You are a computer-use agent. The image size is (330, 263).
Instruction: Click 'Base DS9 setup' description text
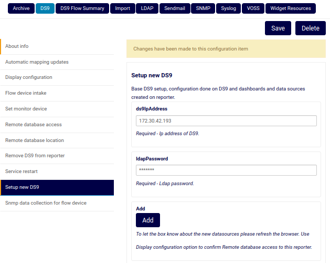point(218,93)
